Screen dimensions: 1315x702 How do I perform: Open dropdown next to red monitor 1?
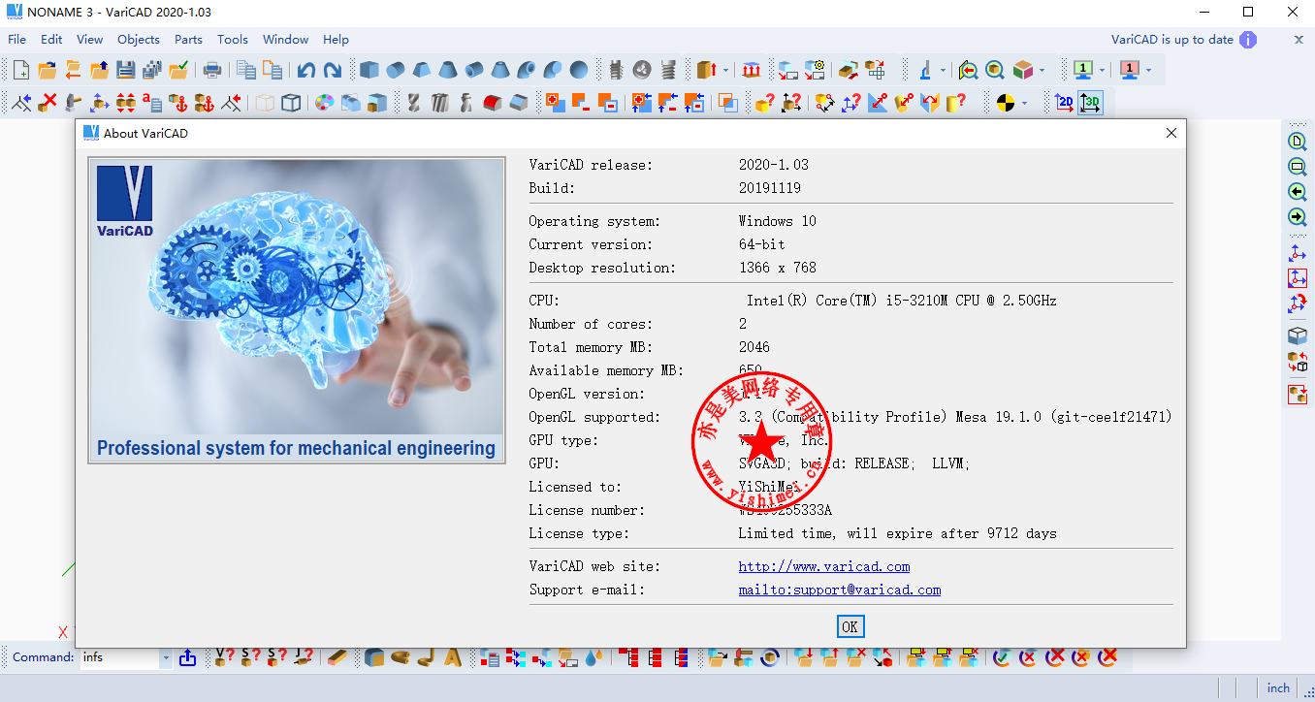tap(1148, 70)
